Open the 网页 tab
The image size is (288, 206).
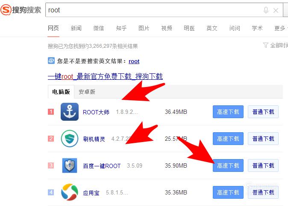coord(53,28)
